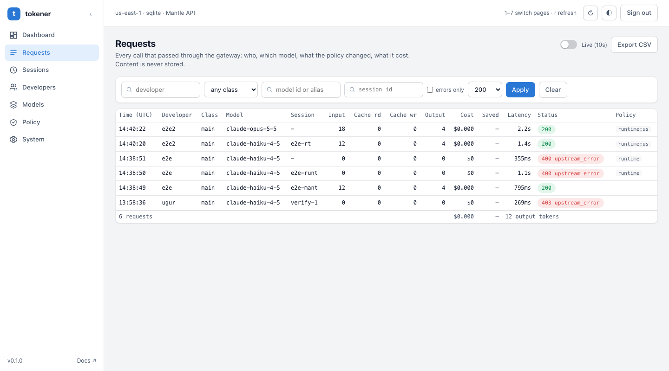Open the Developers page
669x371 pixels.
[x=52, y=87]
